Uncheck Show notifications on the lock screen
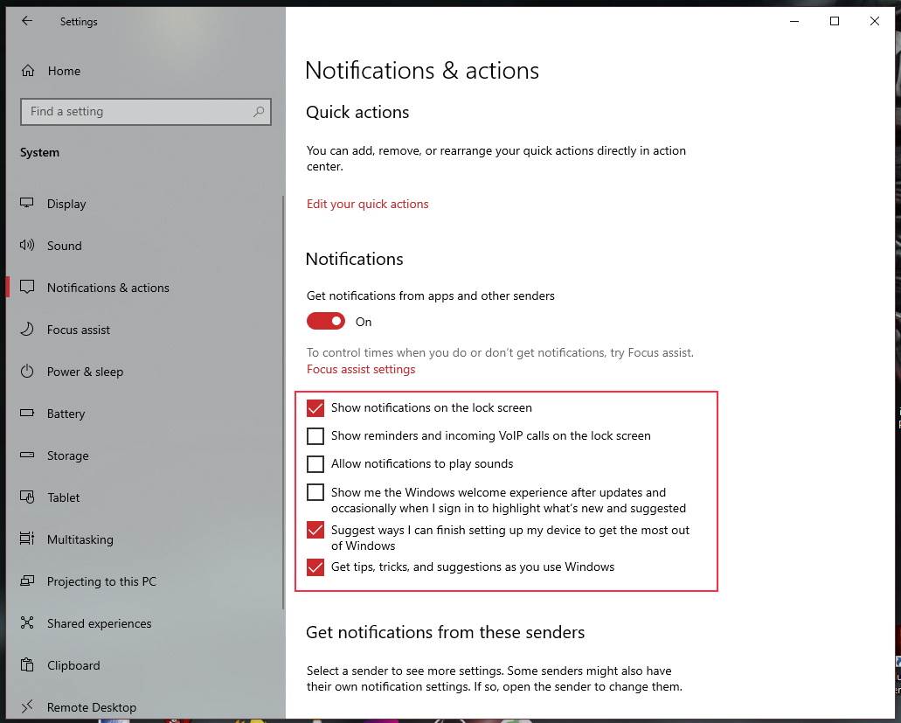 [x=315, y=408]
